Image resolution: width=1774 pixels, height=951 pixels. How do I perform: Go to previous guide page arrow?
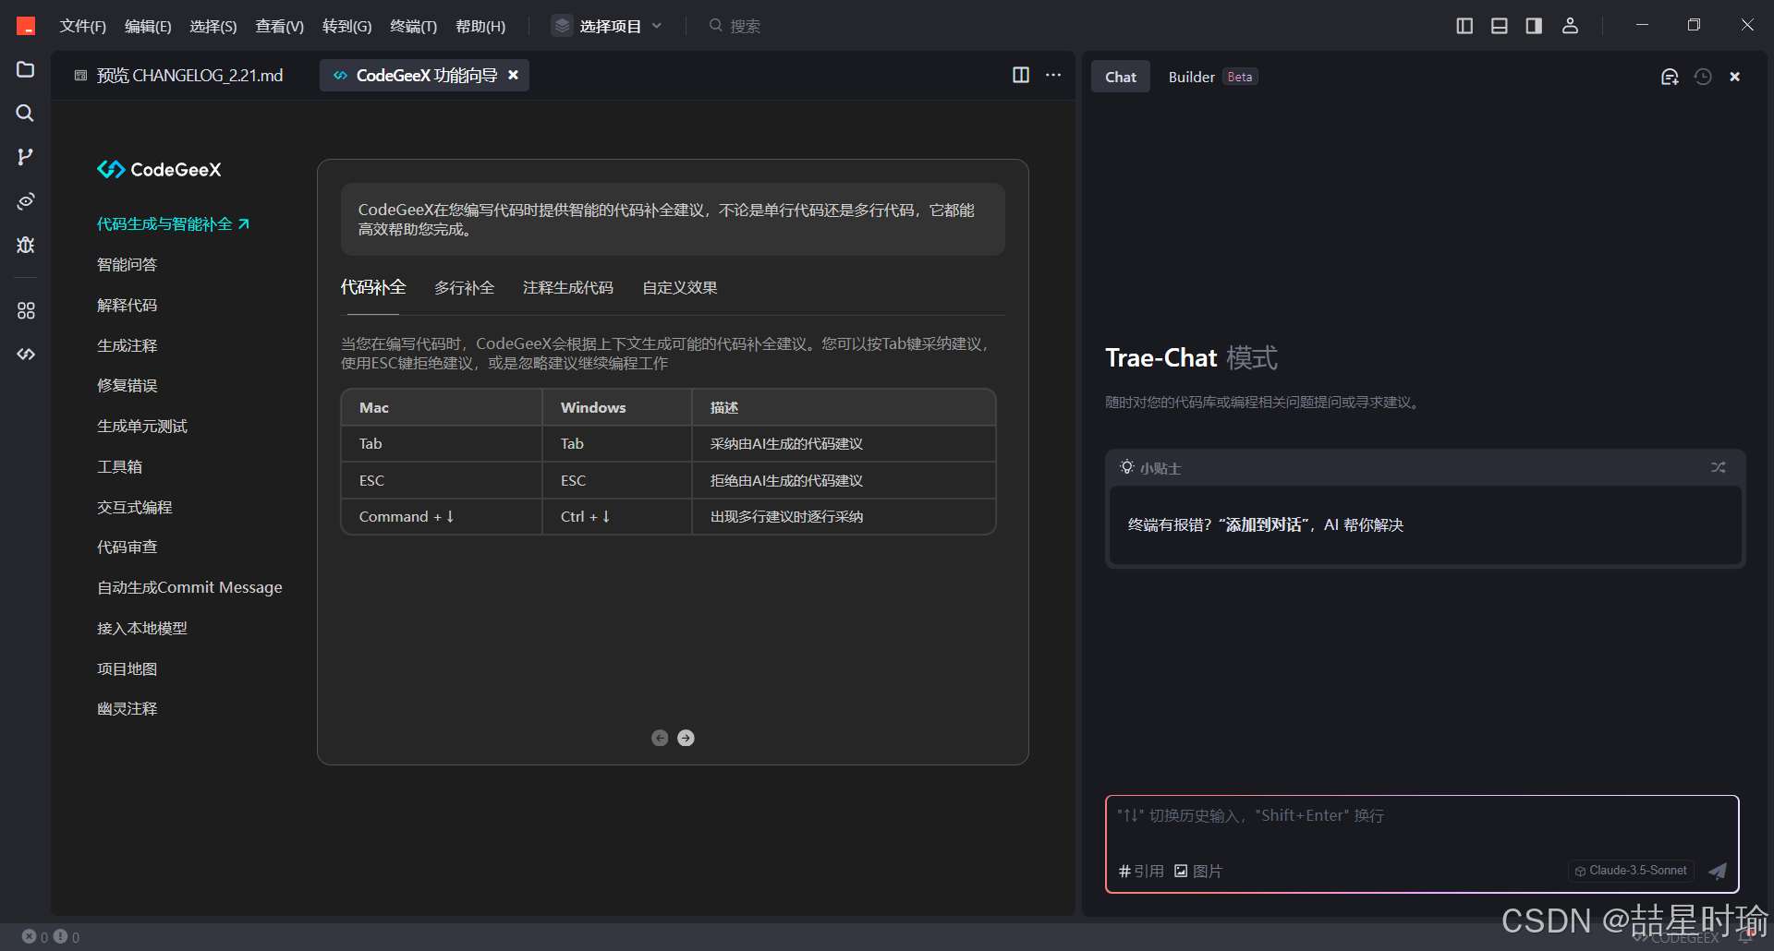click(660, 738)
